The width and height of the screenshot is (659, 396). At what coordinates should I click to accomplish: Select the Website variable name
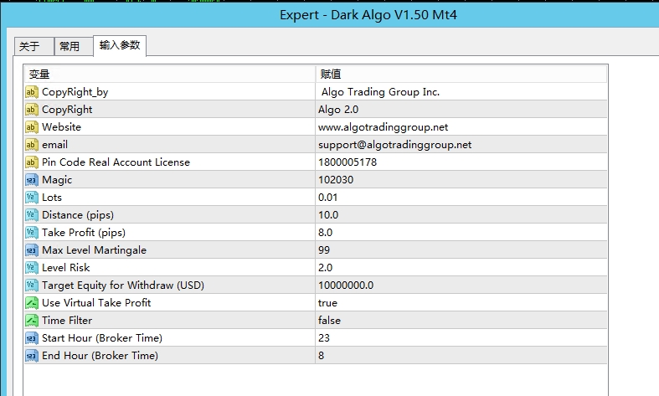point(61,127)
